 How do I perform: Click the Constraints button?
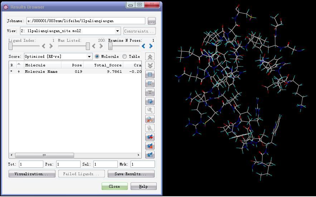[x=140, y=31]
